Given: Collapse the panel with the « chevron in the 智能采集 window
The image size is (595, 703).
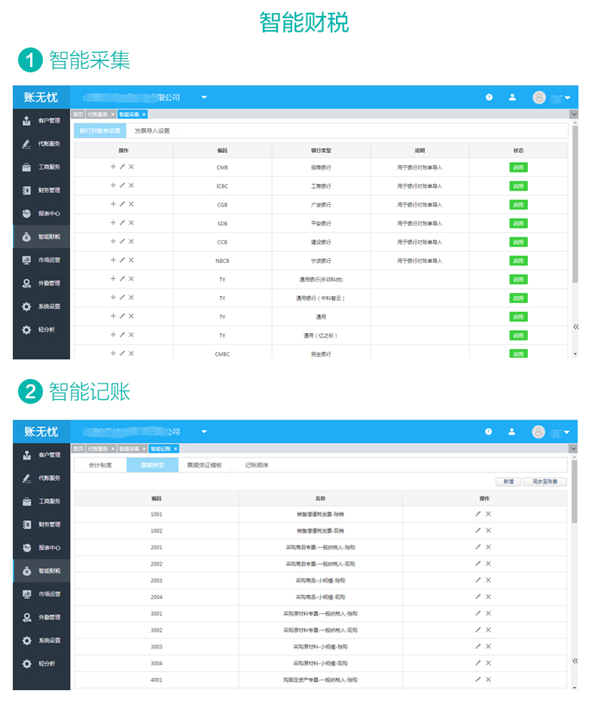Looking at the screenshot, I should (575, 327).
